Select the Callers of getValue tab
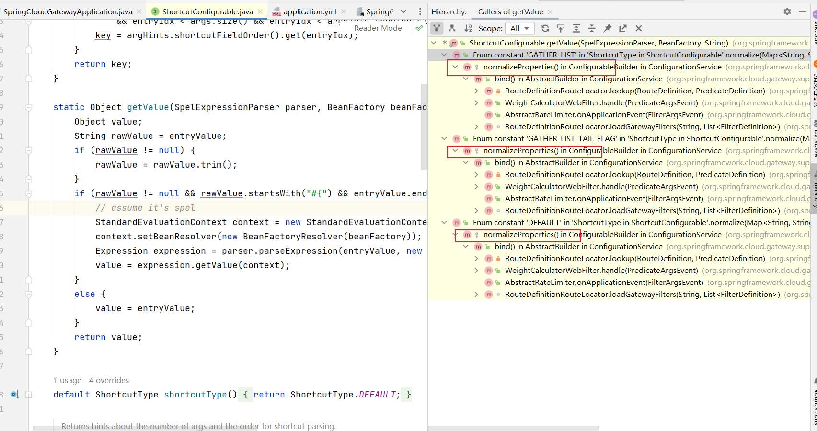Viewport: 817px width, 431px height. tap(510, 11)
